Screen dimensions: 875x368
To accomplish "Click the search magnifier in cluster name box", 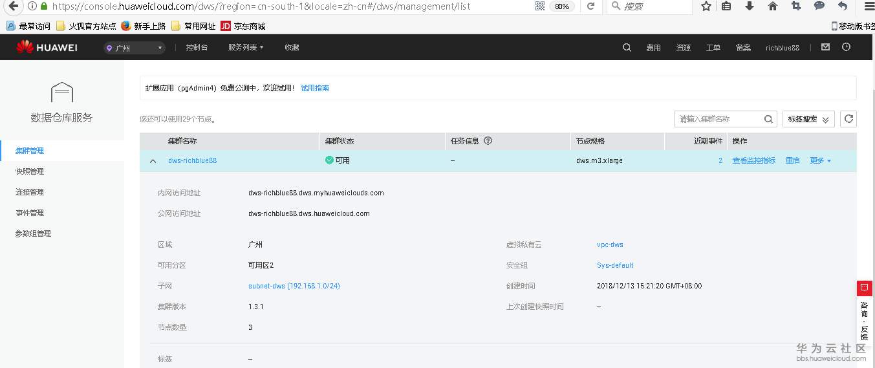I will (769, 119).
